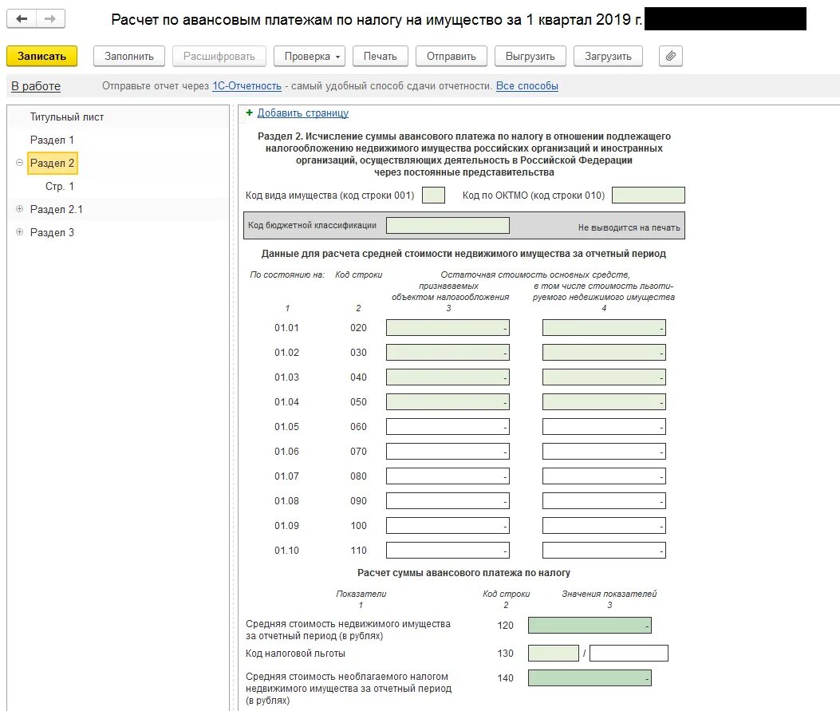Open the 1С-Отчетность link
840x711 pixels.
[247, 85]
